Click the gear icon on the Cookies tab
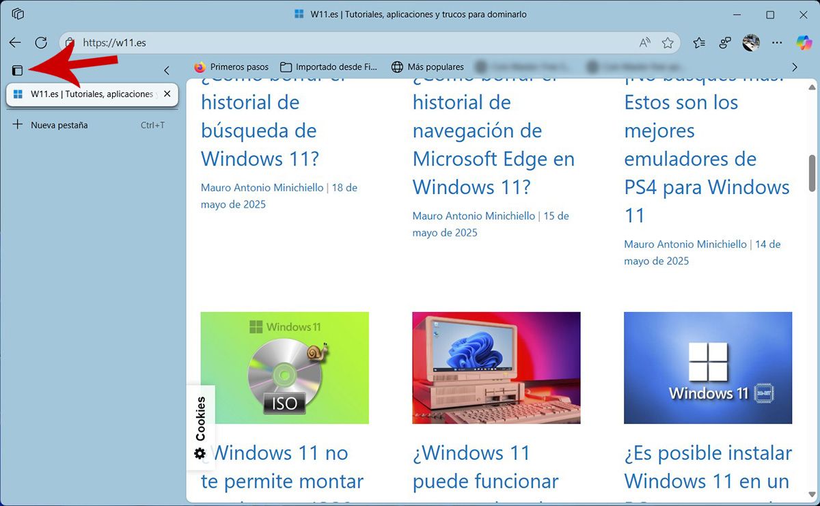Screen dimensions: 820x506 pos(200,453)
